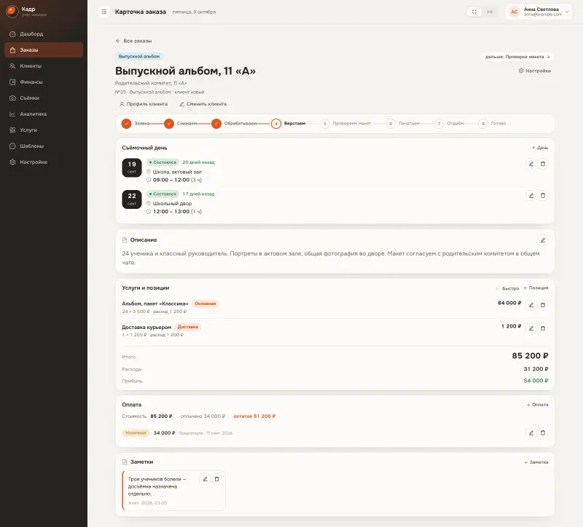
Task: Edit the 34 000 ₽ payment record
Action: (x=531, y=432)
